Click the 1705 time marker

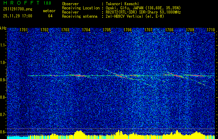coord(107,30)
